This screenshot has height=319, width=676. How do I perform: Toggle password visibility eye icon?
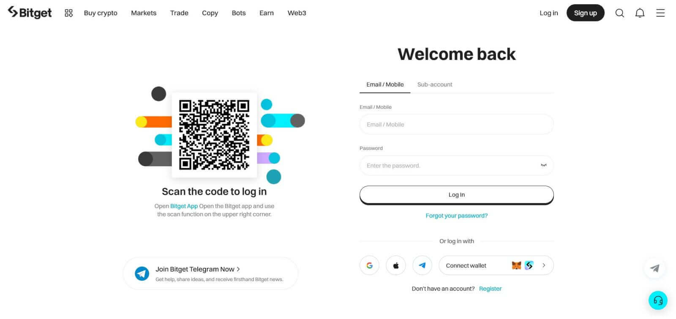click(544, 165)
